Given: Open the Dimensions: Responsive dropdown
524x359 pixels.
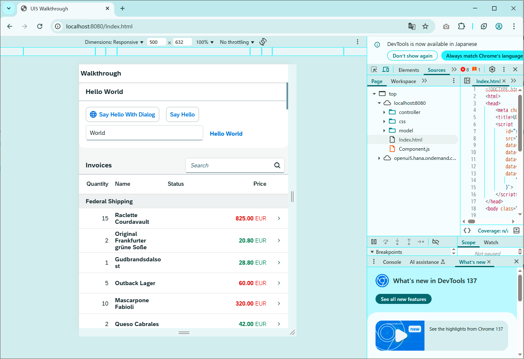Looking at the screenshot, I should click(x=114, y=42).
